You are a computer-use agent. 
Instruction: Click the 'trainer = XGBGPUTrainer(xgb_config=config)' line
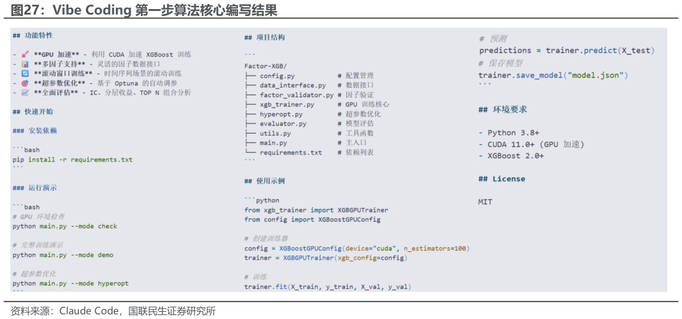point(326,258)
